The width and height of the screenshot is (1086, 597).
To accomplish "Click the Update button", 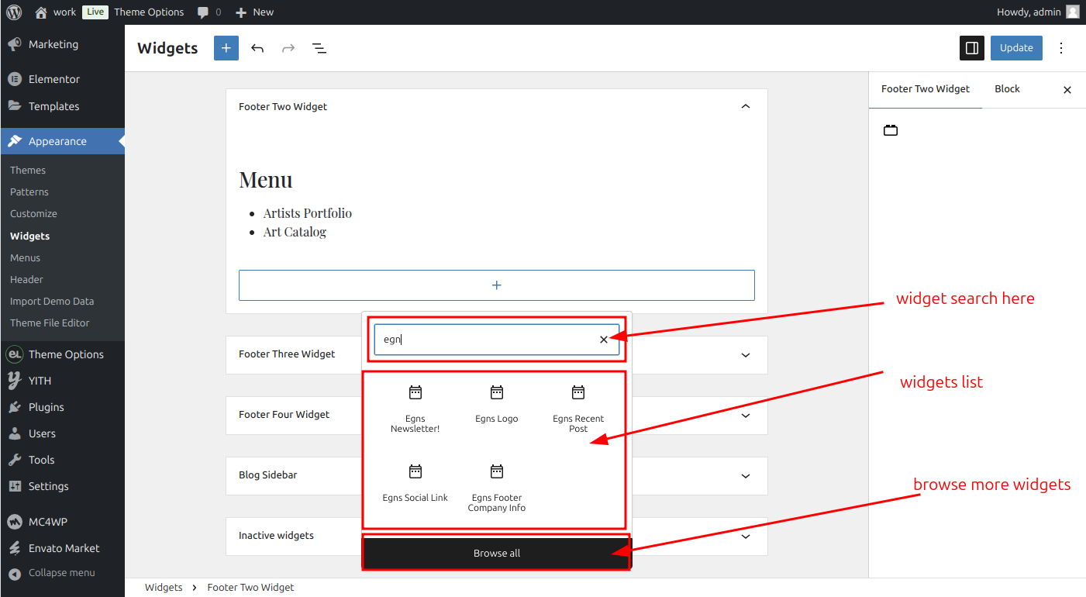I will click(x=1016, y=48).
